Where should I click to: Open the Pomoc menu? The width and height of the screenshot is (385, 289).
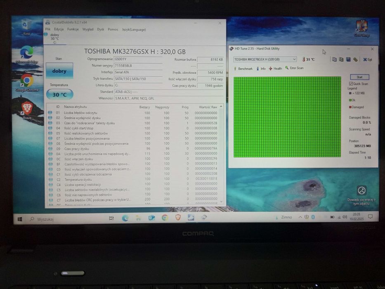pos(113,29)
